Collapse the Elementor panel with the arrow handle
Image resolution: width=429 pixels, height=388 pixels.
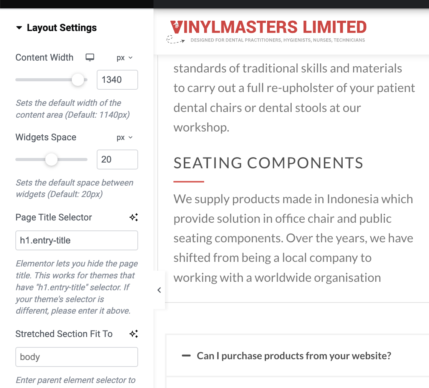(x=159, y=290)
